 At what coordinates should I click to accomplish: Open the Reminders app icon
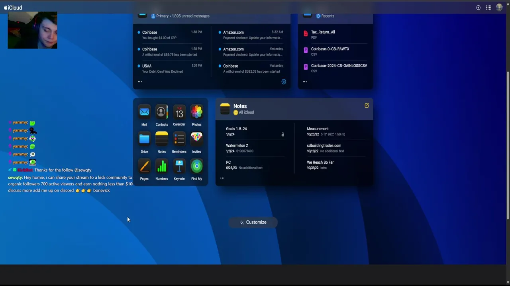click(x=179, y=139)
